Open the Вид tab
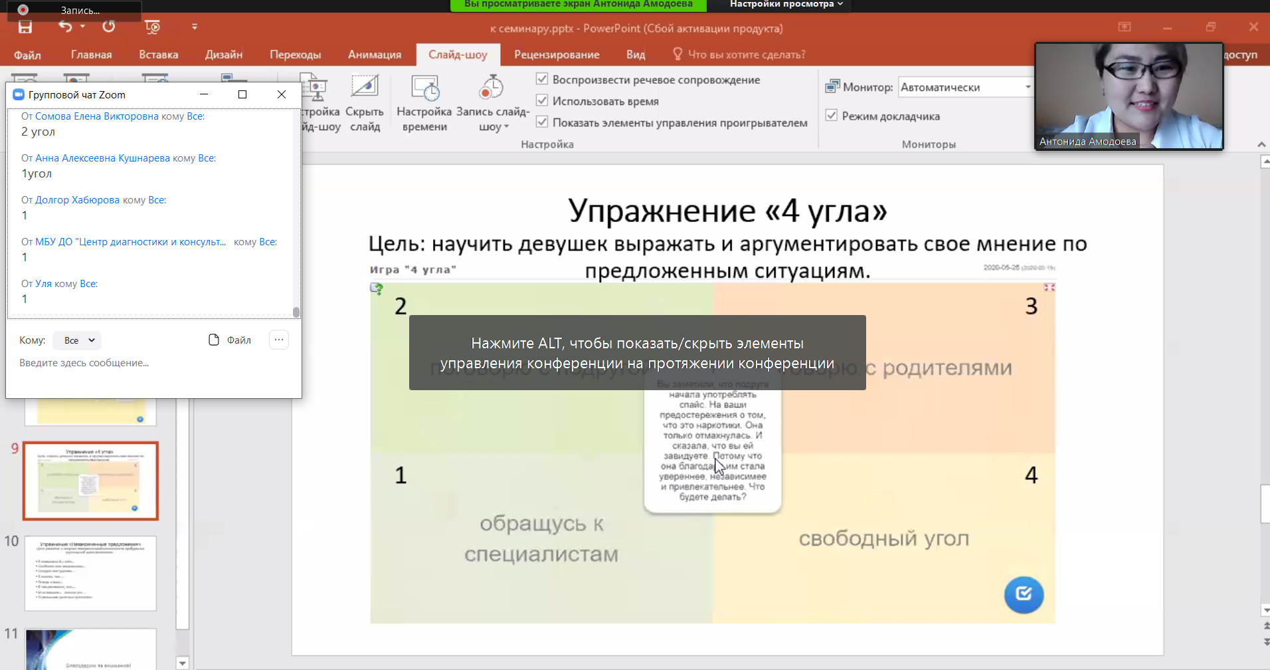The width and height of the screenshot is (1270, 670). click(636, 55)
